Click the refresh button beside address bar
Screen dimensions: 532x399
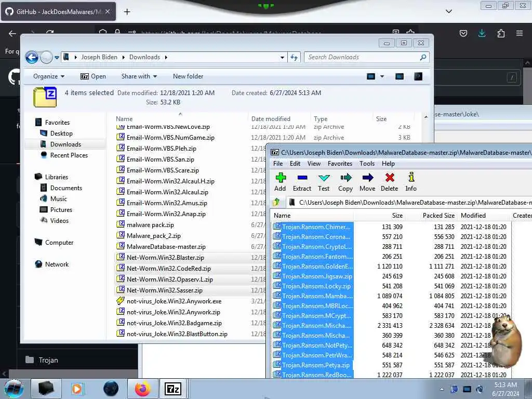point(294,57)
